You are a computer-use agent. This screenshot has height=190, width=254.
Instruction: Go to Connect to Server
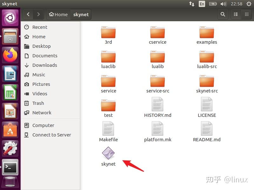pos(51,135)
